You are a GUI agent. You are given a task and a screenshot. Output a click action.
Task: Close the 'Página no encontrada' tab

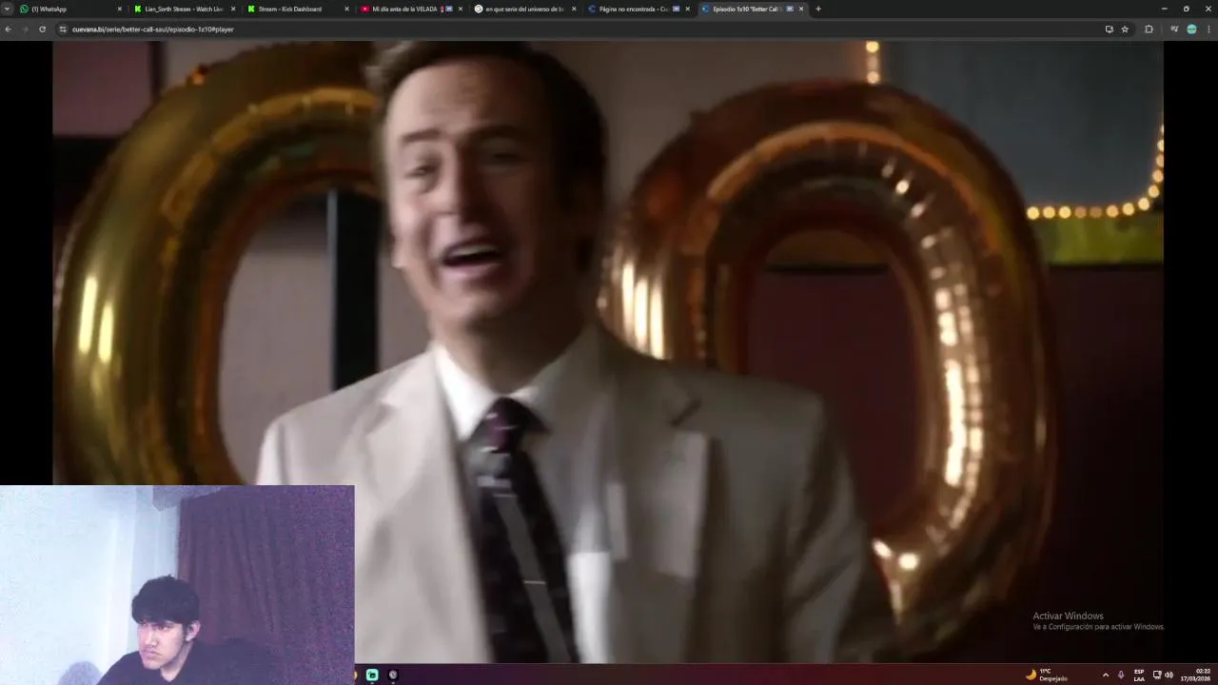coord(687,9)
